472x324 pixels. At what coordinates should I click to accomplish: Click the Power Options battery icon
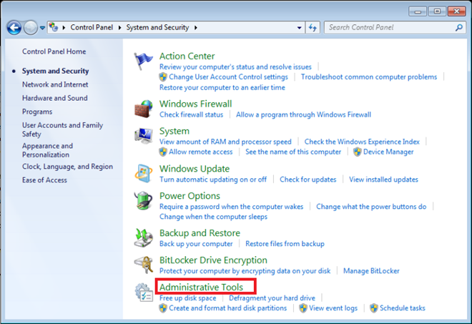(143, 200)
